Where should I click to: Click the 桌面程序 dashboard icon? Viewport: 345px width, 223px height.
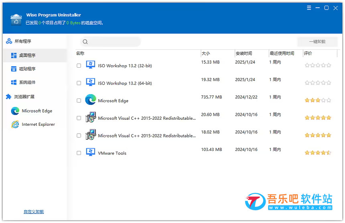(14, 55)
